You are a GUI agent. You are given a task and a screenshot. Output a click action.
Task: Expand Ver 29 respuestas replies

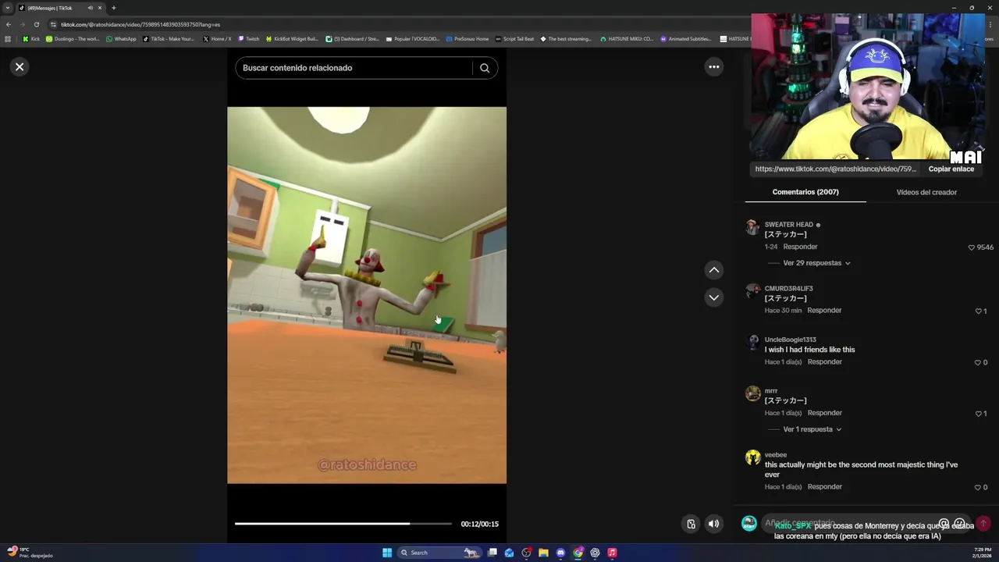point(816,263)
